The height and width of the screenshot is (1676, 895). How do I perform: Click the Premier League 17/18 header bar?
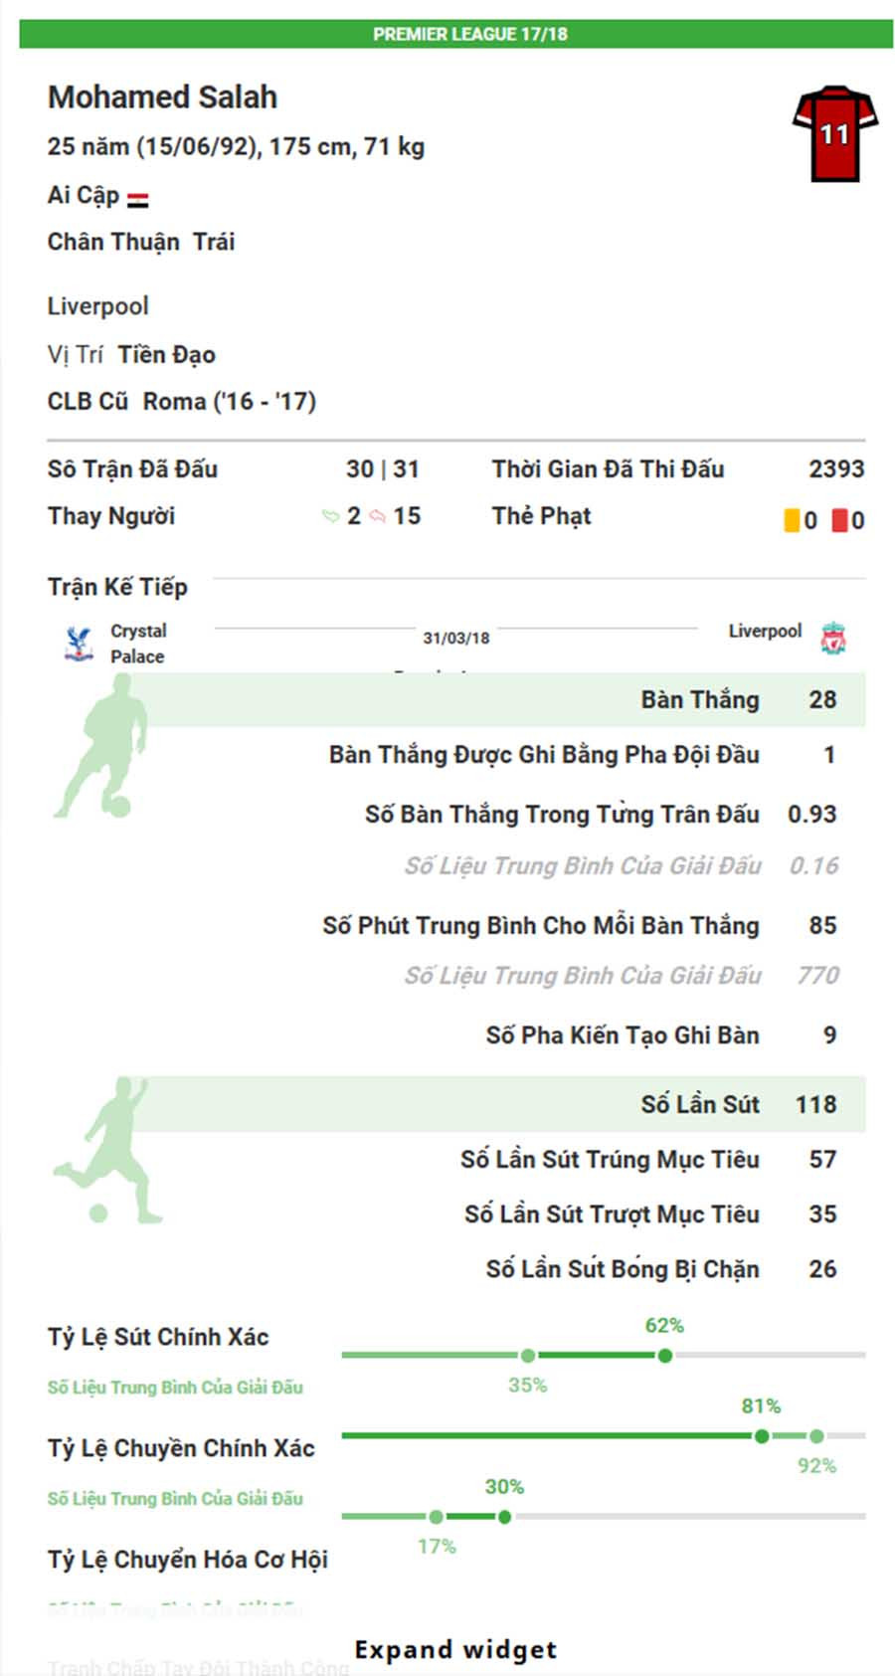455,34
